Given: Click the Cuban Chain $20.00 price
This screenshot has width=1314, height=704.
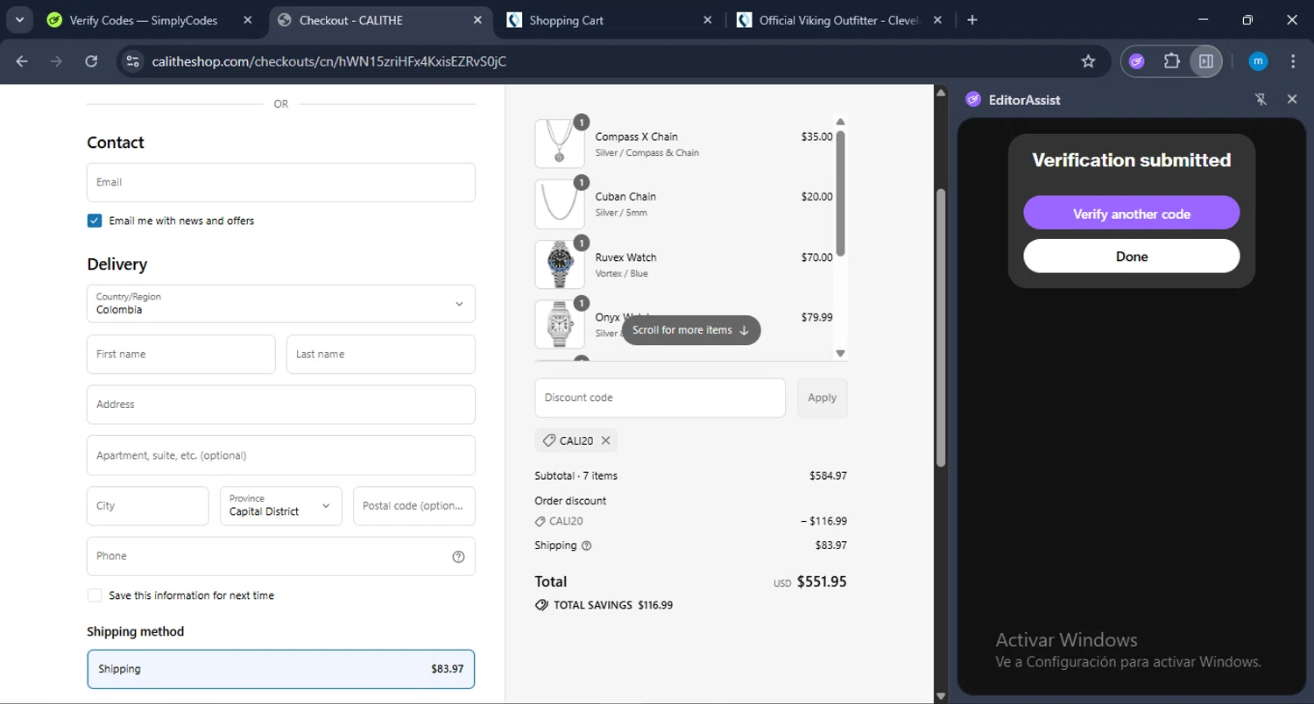Looking at the screenshot, I should click(x=816, y=196).
